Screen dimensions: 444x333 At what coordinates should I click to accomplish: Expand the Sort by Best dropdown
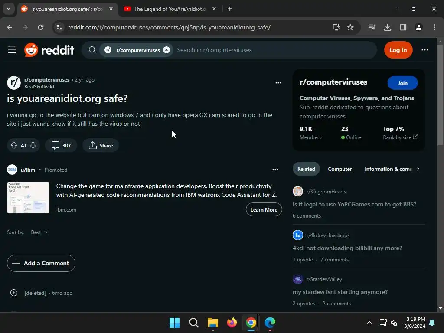coord(39,232)
